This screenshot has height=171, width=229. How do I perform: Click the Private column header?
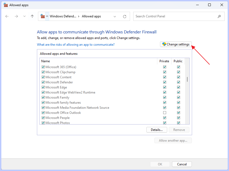(x=164, y=61)
